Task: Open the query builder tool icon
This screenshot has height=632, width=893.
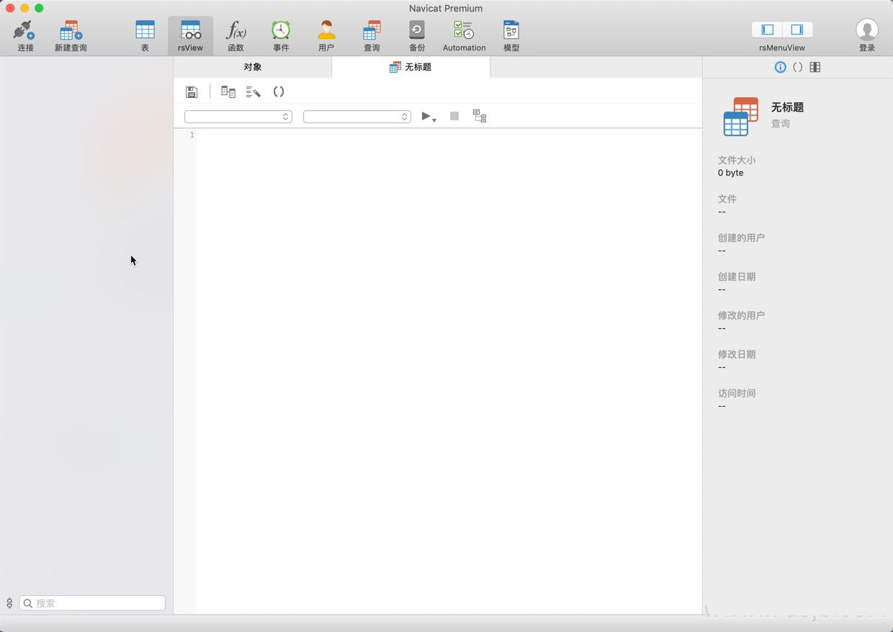Action: (x=228, y=92)
